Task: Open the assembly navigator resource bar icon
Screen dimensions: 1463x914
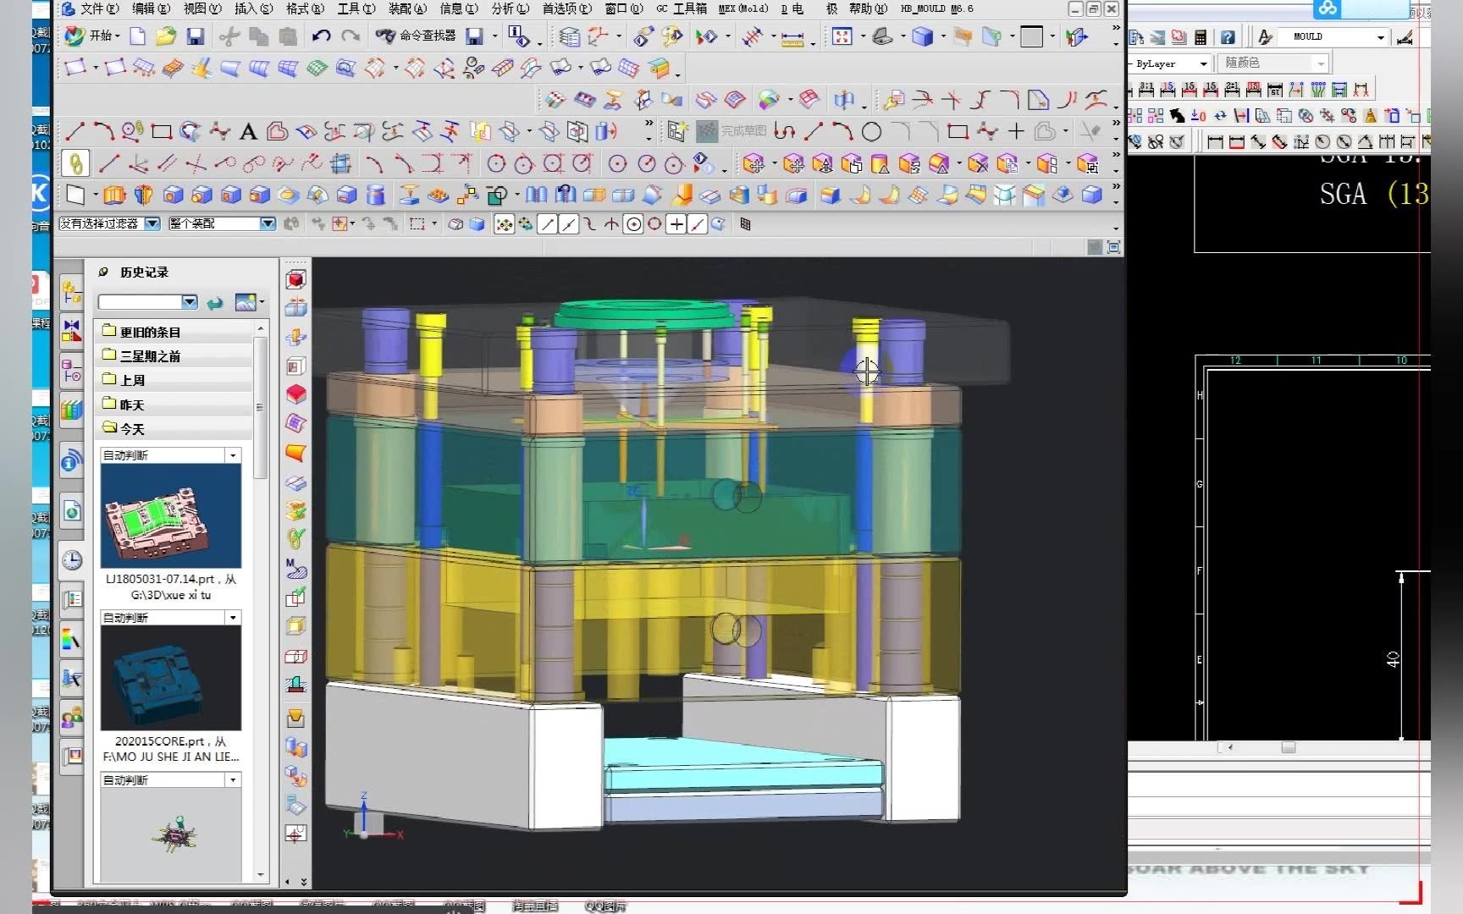Action: 72,294
